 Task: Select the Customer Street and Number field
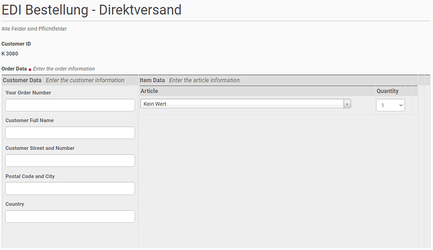(x=70, y=160)
